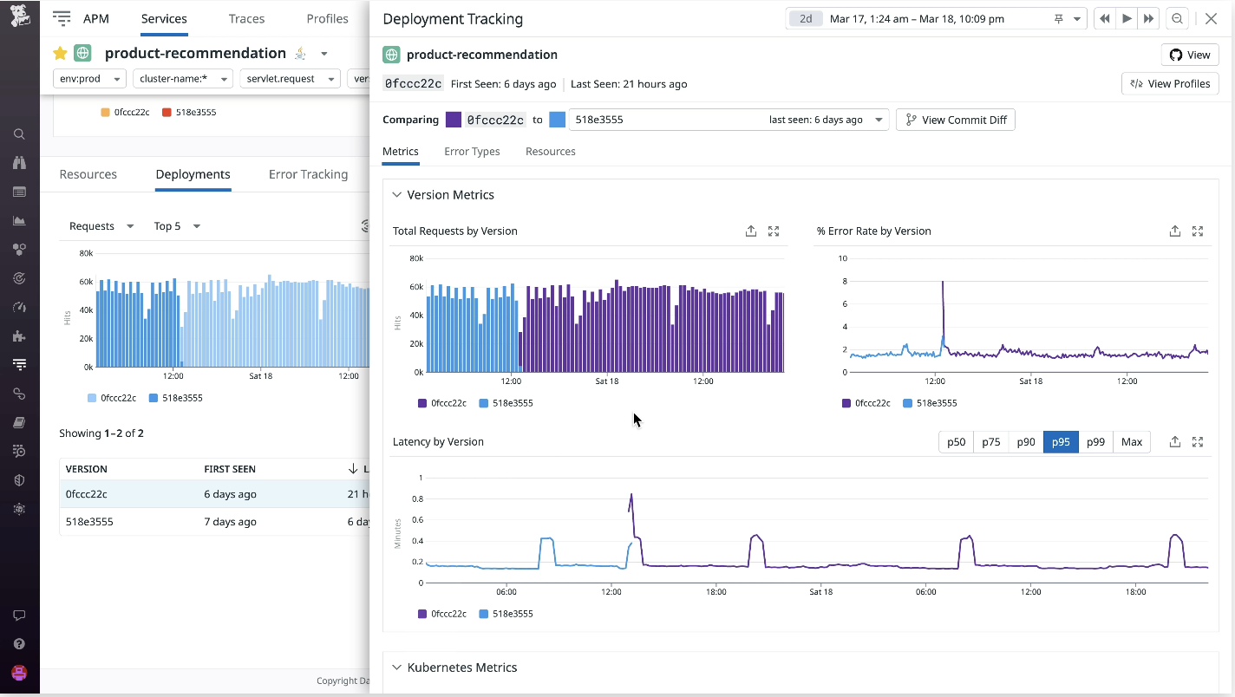Open the Resources tab

[88, 174]
